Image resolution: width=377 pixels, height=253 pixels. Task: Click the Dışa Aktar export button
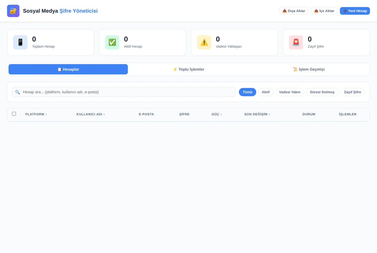[x=294, y=11]
